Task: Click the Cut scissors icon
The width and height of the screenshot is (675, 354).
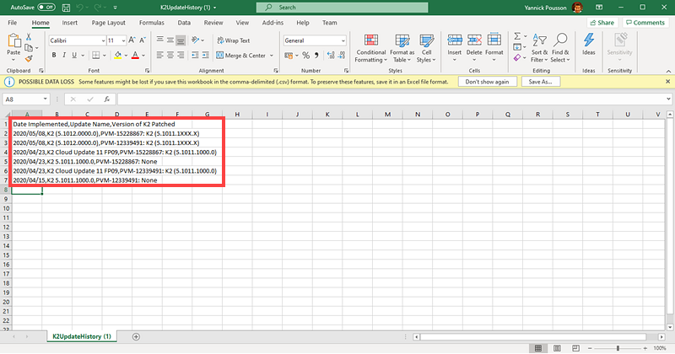Action: coord(30,39)
